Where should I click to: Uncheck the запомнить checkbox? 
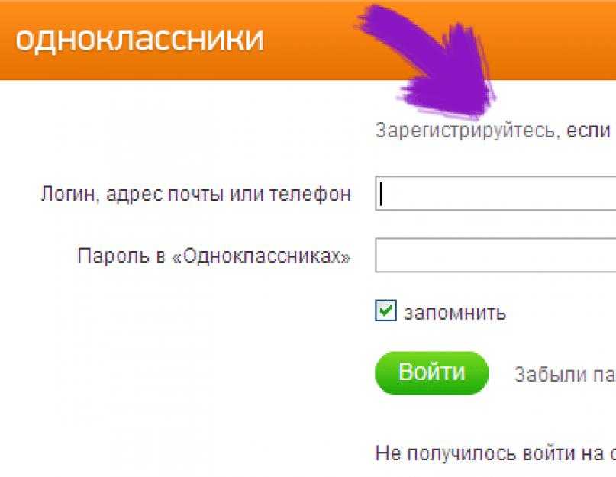tap(385, 311)
